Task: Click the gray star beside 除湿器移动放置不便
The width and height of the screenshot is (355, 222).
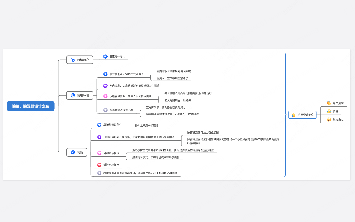Action: pyautogui.click(x=105, y=110)
